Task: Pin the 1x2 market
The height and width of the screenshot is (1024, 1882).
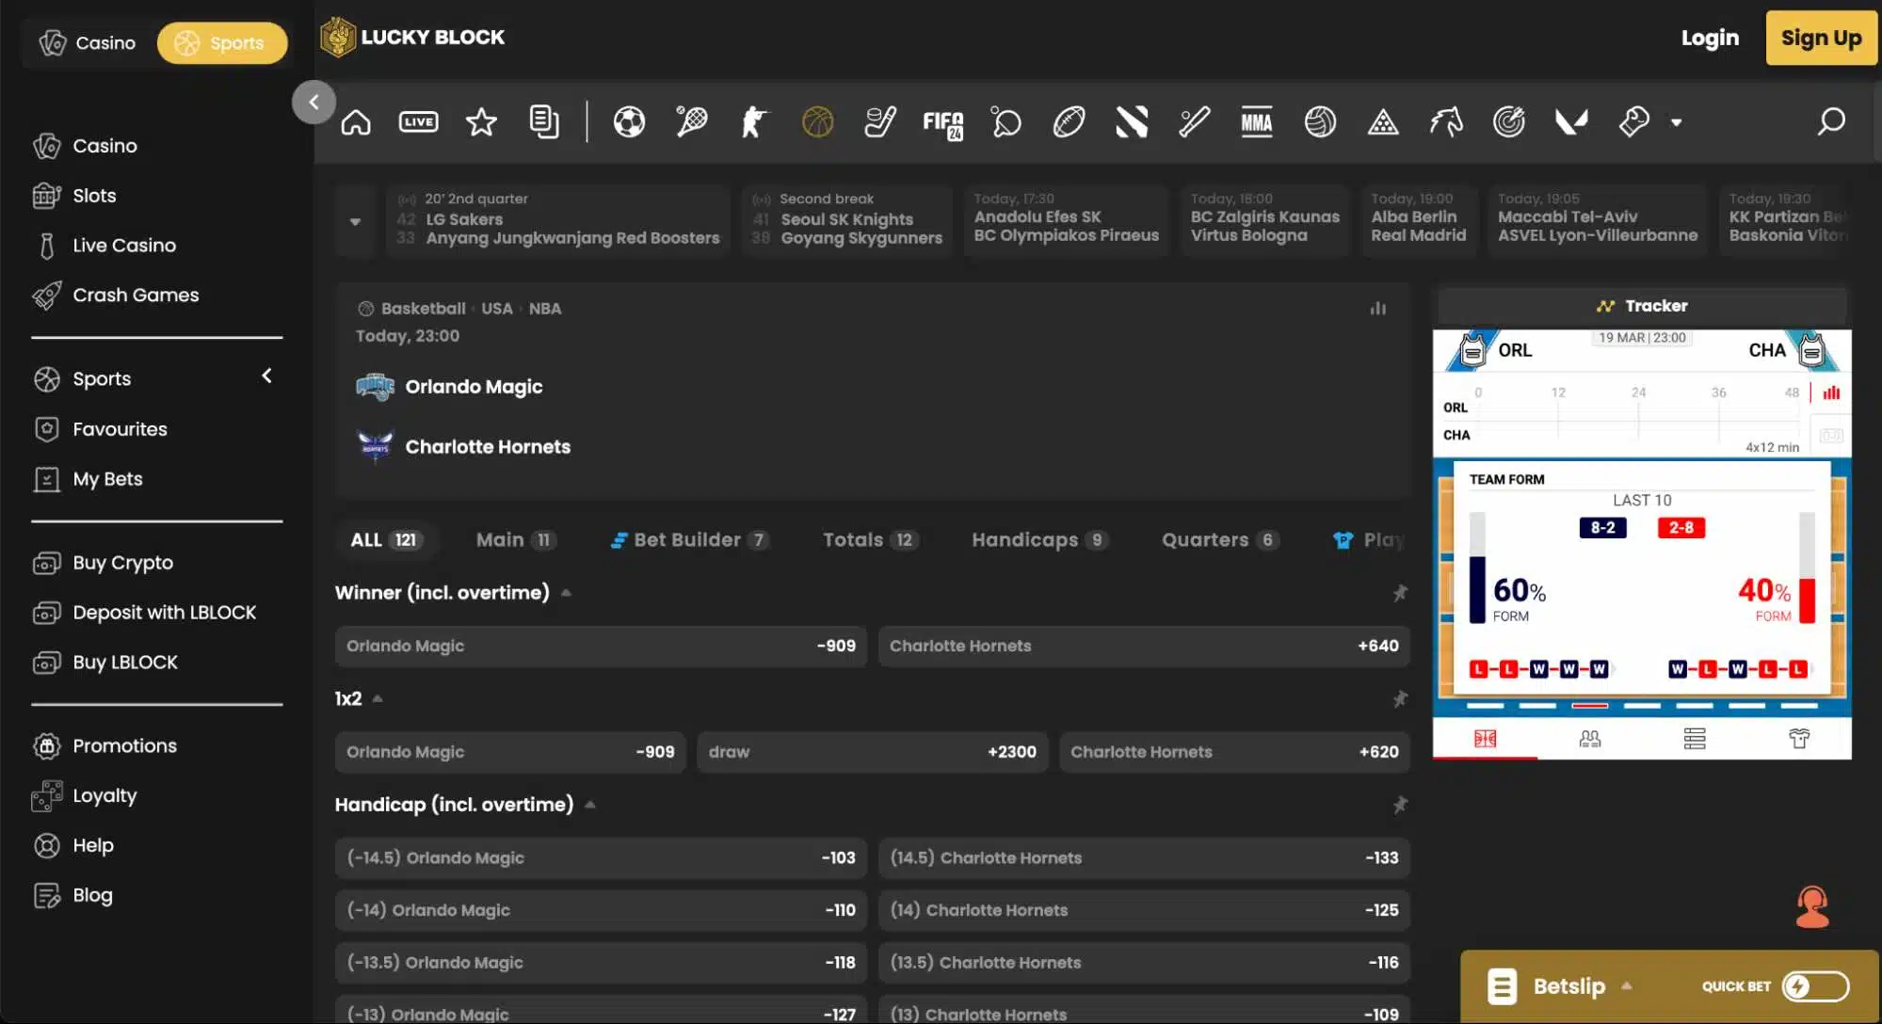Action: click(x=1400, y=699)
